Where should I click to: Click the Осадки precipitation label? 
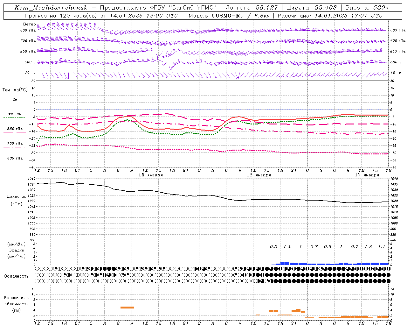click(17, 250)
